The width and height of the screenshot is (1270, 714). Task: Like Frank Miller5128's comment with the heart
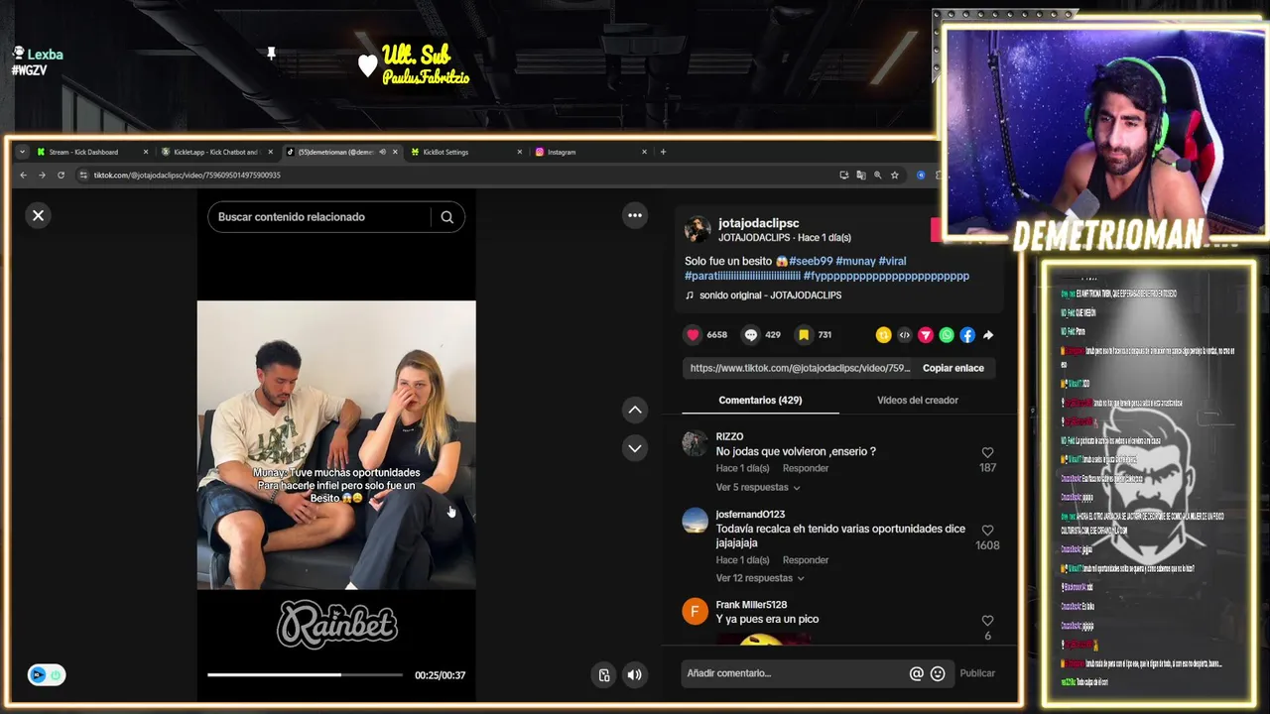[x=987, y=621]
